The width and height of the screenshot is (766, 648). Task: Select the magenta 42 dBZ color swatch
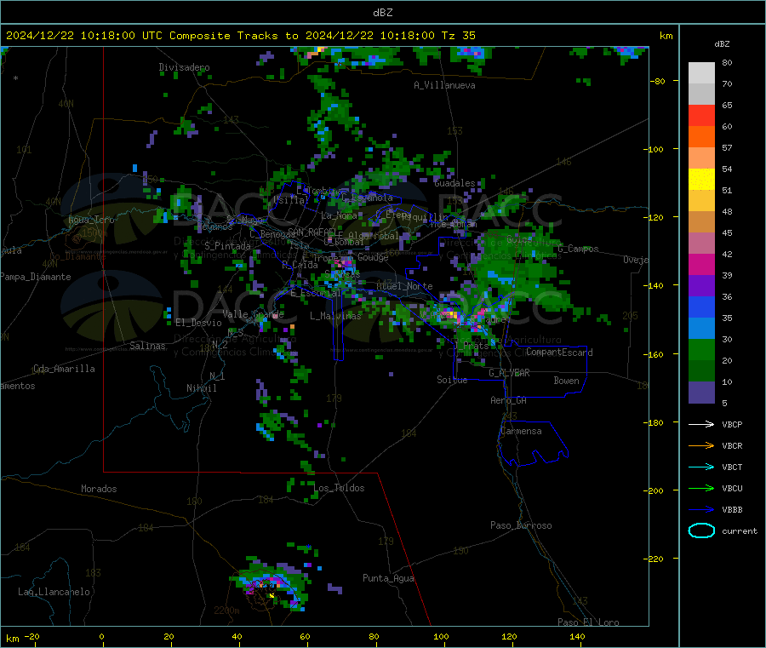[x=701, y=264]
